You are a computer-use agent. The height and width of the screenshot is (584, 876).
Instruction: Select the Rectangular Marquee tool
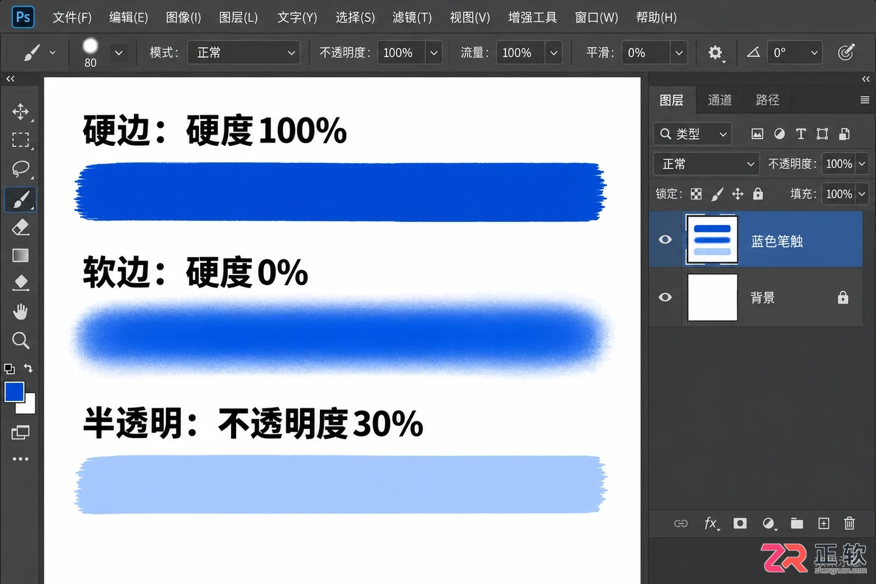[x=20, y=140]
